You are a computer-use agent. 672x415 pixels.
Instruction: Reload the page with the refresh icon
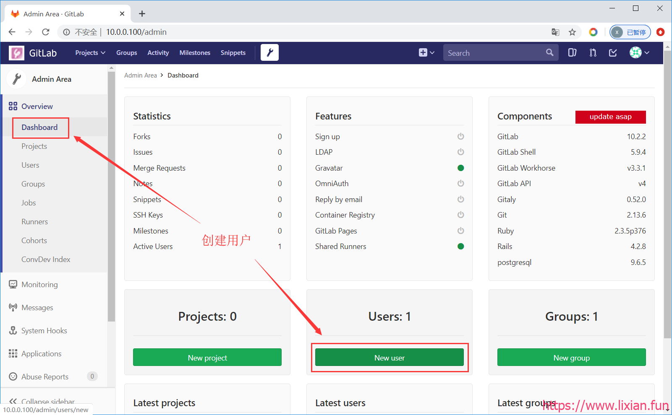tap(46, 32)
